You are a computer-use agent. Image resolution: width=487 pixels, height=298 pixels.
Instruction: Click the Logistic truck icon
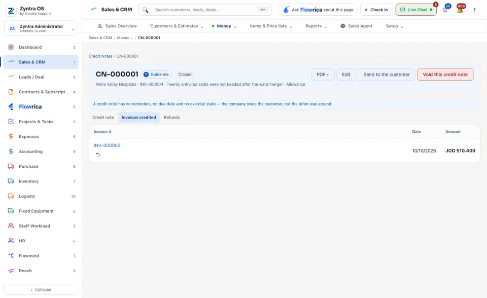click(x=11, y=196)
